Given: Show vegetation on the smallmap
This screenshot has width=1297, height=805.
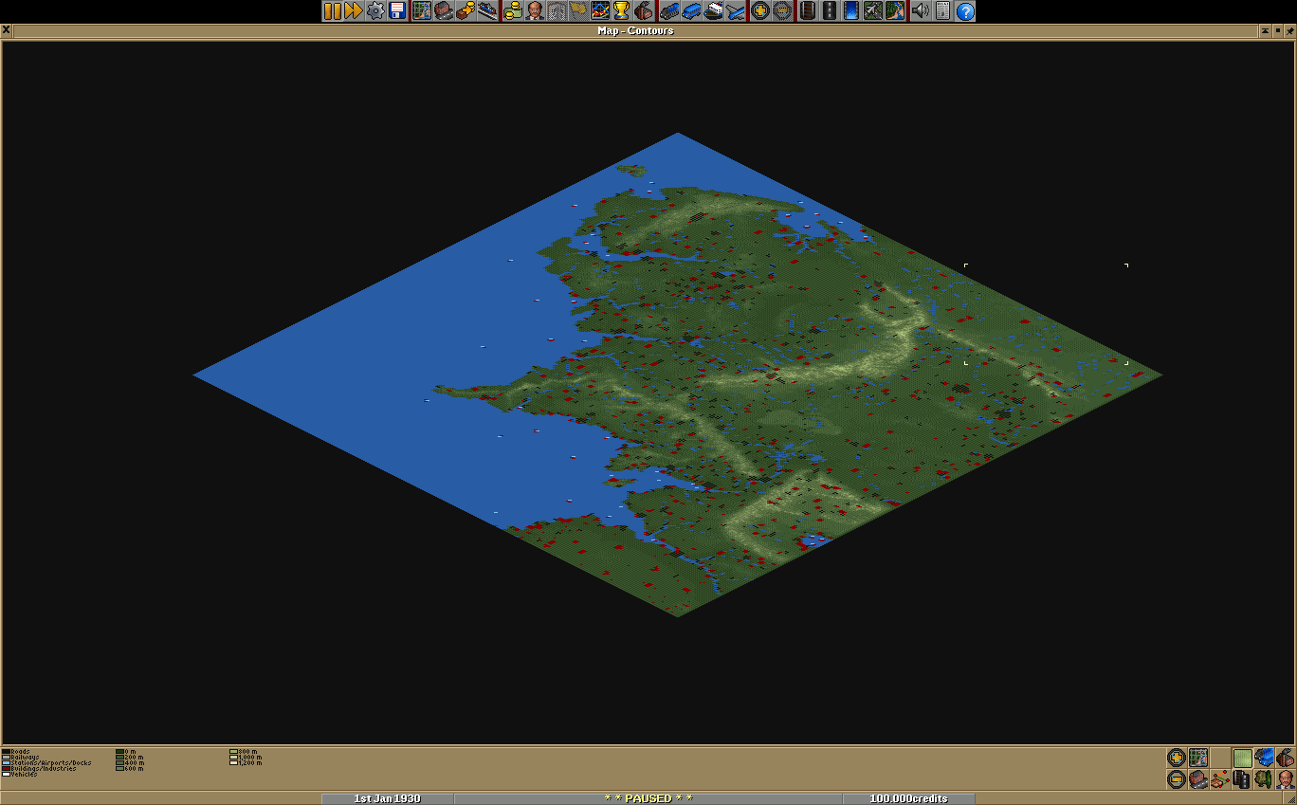Looking at the screenshot, I should 1264,779.
